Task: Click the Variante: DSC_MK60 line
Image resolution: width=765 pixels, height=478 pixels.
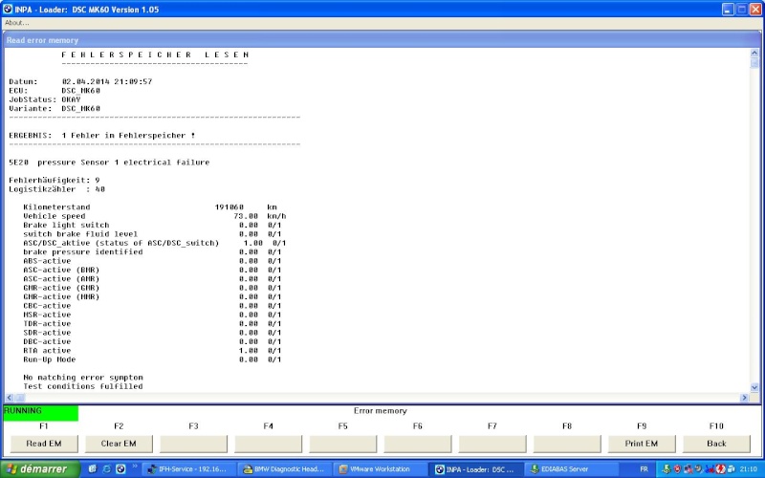Action: [55, 108]
